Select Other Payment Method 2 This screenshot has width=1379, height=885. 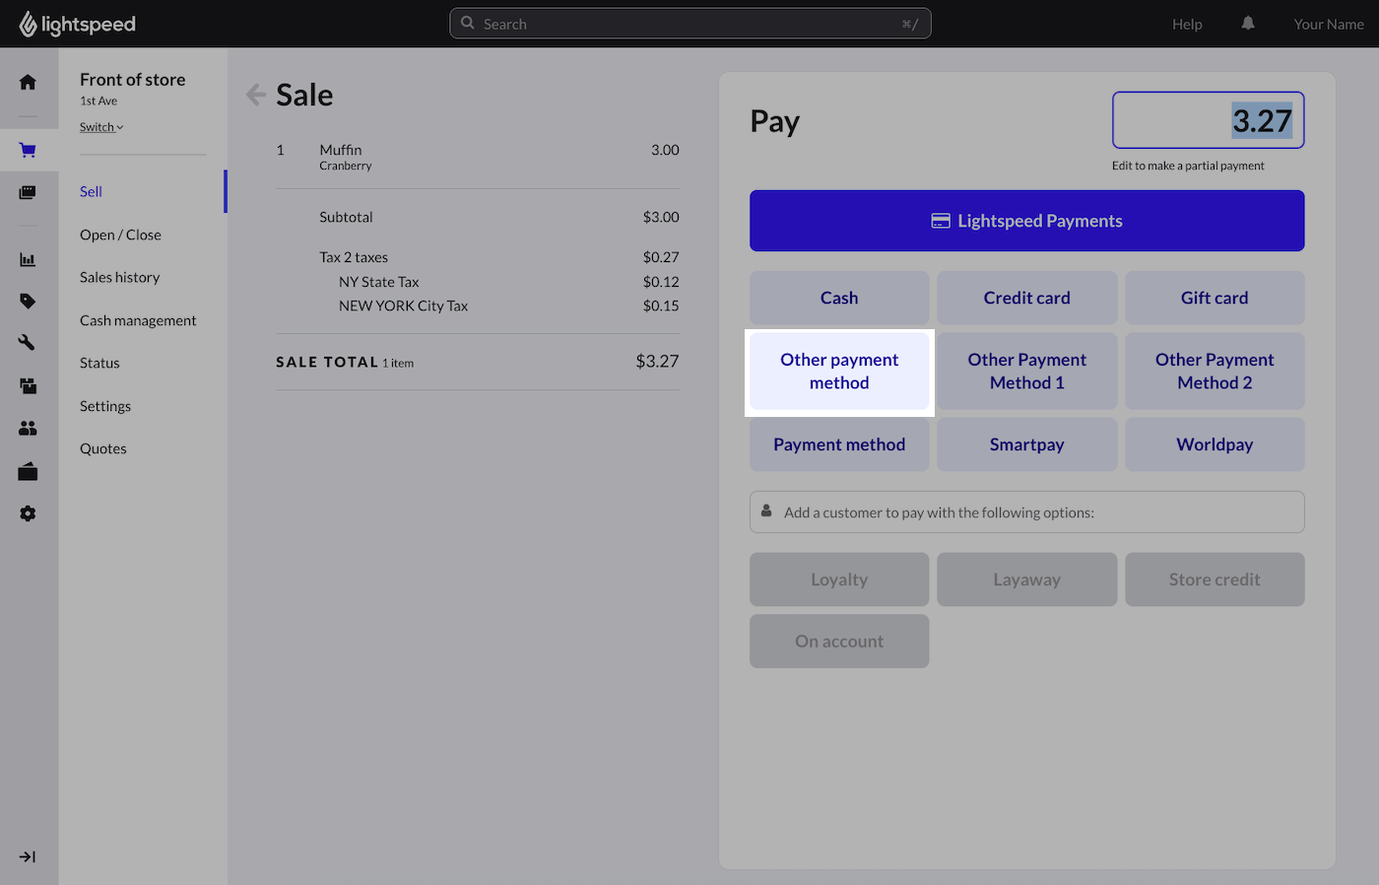coord(1215,372)
